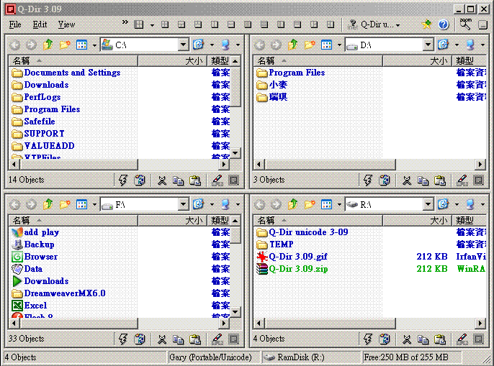The image size is (494, 366).
Task: Click scroll right arrow in D:\ pane
Action: pyautogui.click(x=480, y=164)
